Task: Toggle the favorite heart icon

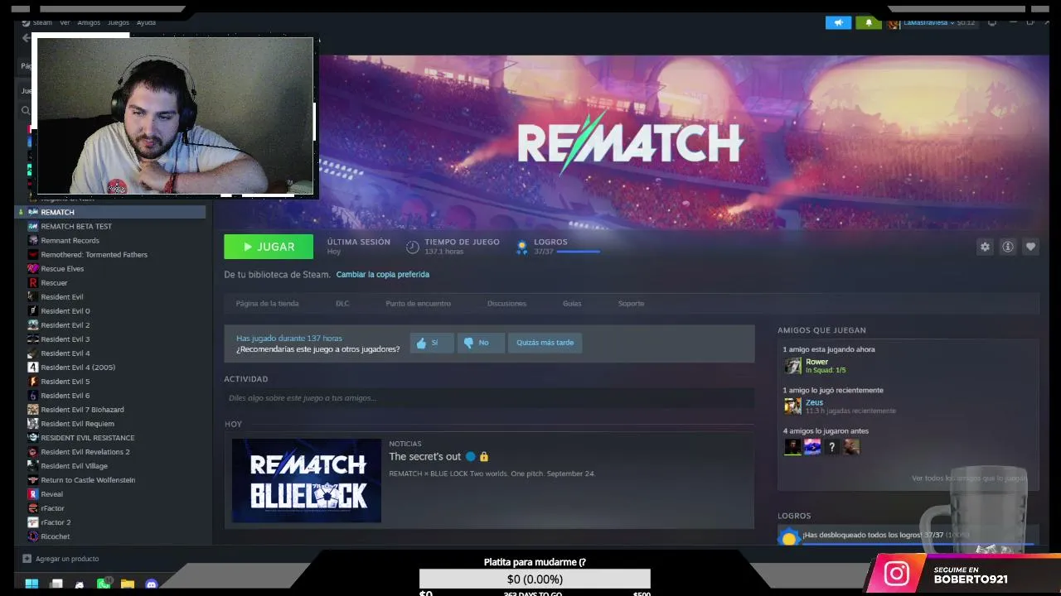Action: pos(1030,247)
